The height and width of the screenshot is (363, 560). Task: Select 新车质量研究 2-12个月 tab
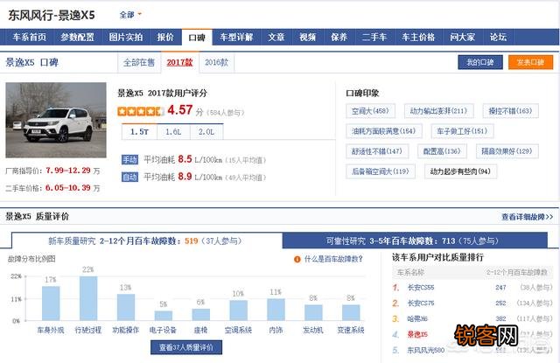(147, 241)
